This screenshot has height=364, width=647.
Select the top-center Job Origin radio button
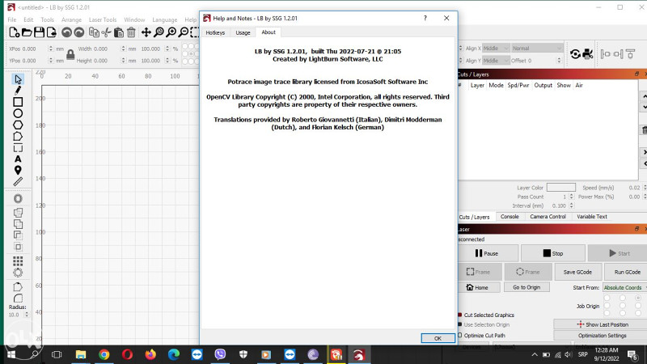pos(623,298)
